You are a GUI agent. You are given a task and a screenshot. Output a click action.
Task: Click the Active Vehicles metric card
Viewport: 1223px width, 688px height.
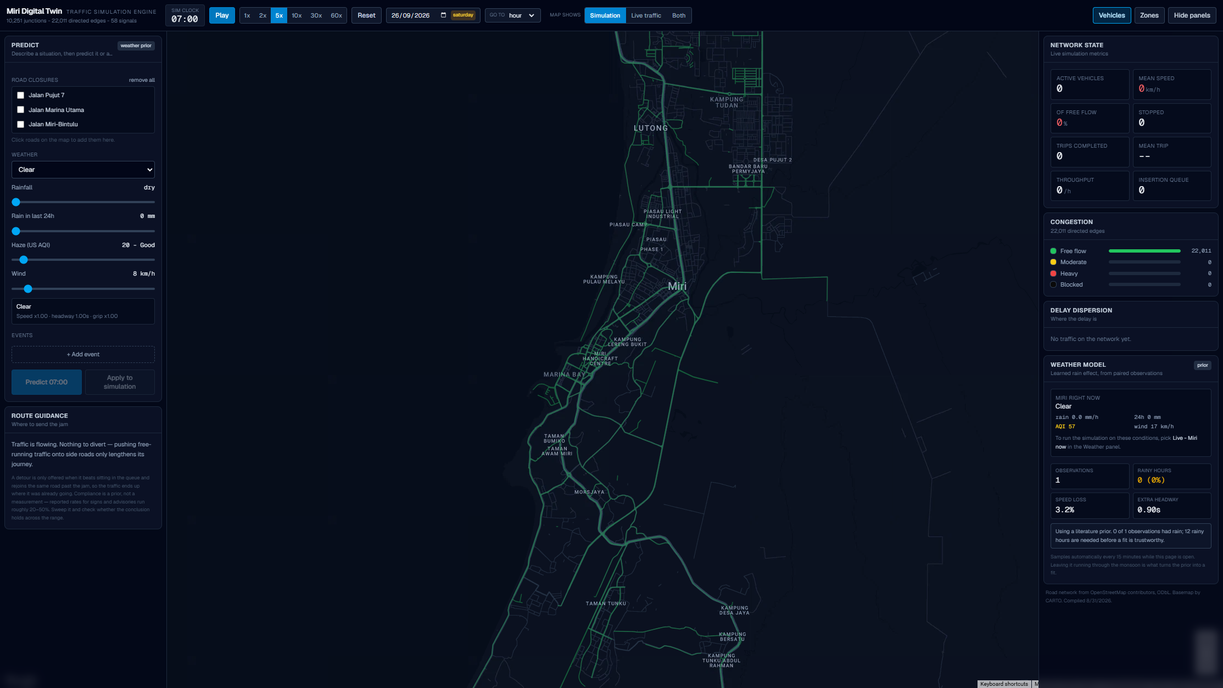coord(1090,85)
